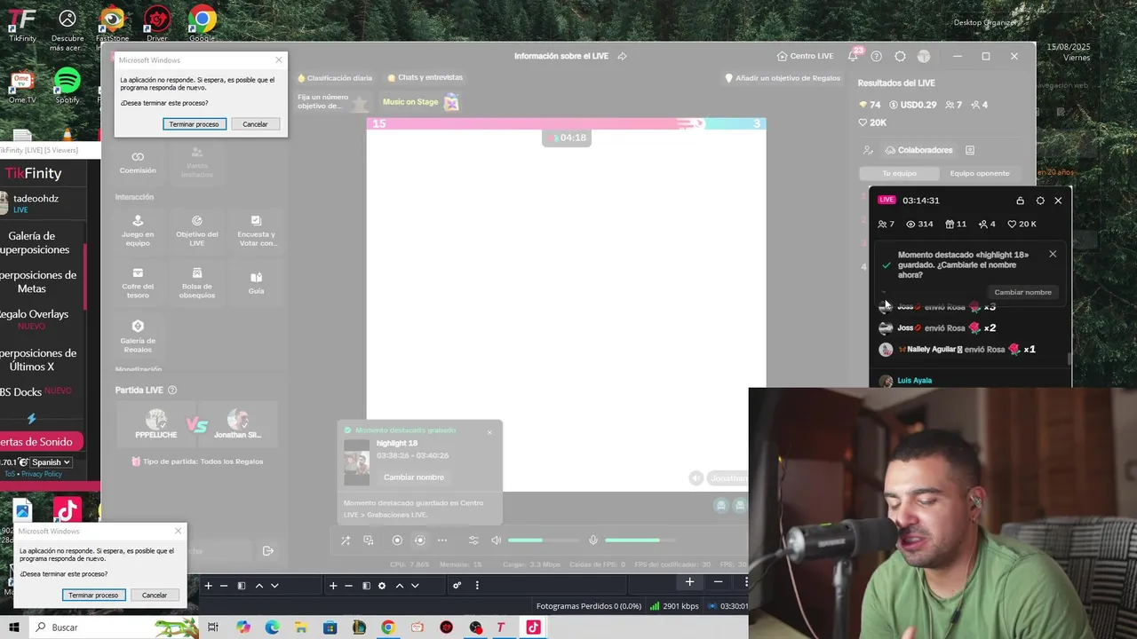The width and height of the screenshot is (1137, 639).
Task: Open OBS transition properties gears icon
Action: point(457,586)
